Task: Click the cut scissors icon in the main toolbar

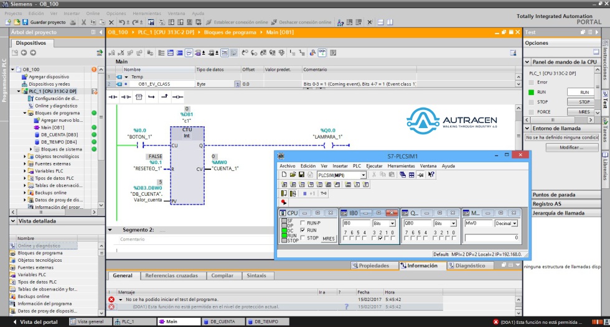Action: click(83, 22)
